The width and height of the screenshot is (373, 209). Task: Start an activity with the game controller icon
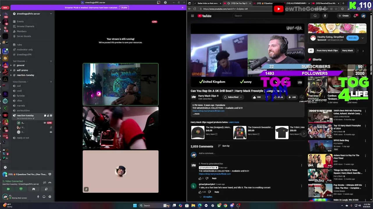coord(33,189)
